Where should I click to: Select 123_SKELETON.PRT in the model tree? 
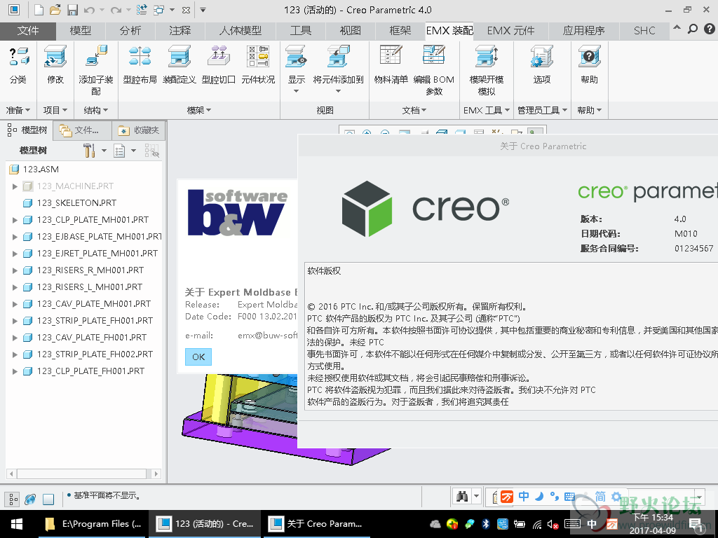pyautogui.click(x=76, y=203)
